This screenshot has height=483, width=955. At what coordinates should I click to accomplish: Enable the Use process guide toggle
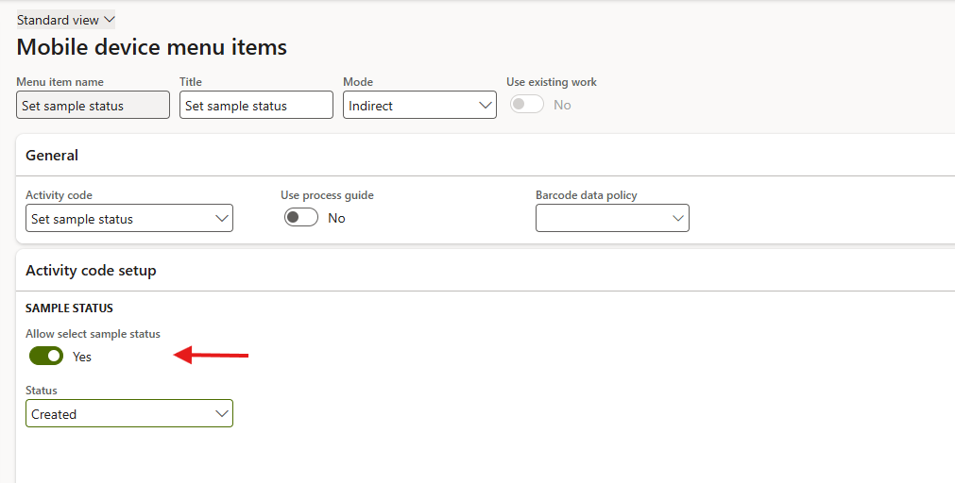click(301, 218)
